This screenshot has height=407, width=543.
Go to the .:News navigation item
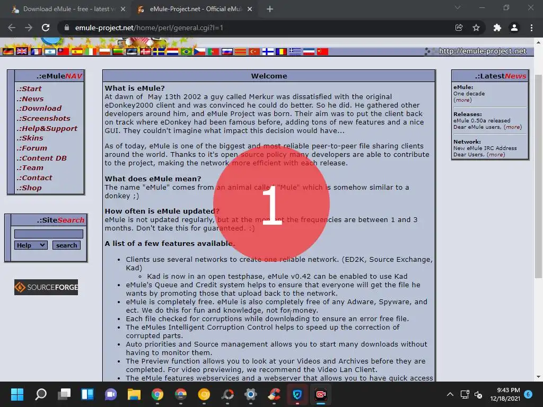click(30, 99)
